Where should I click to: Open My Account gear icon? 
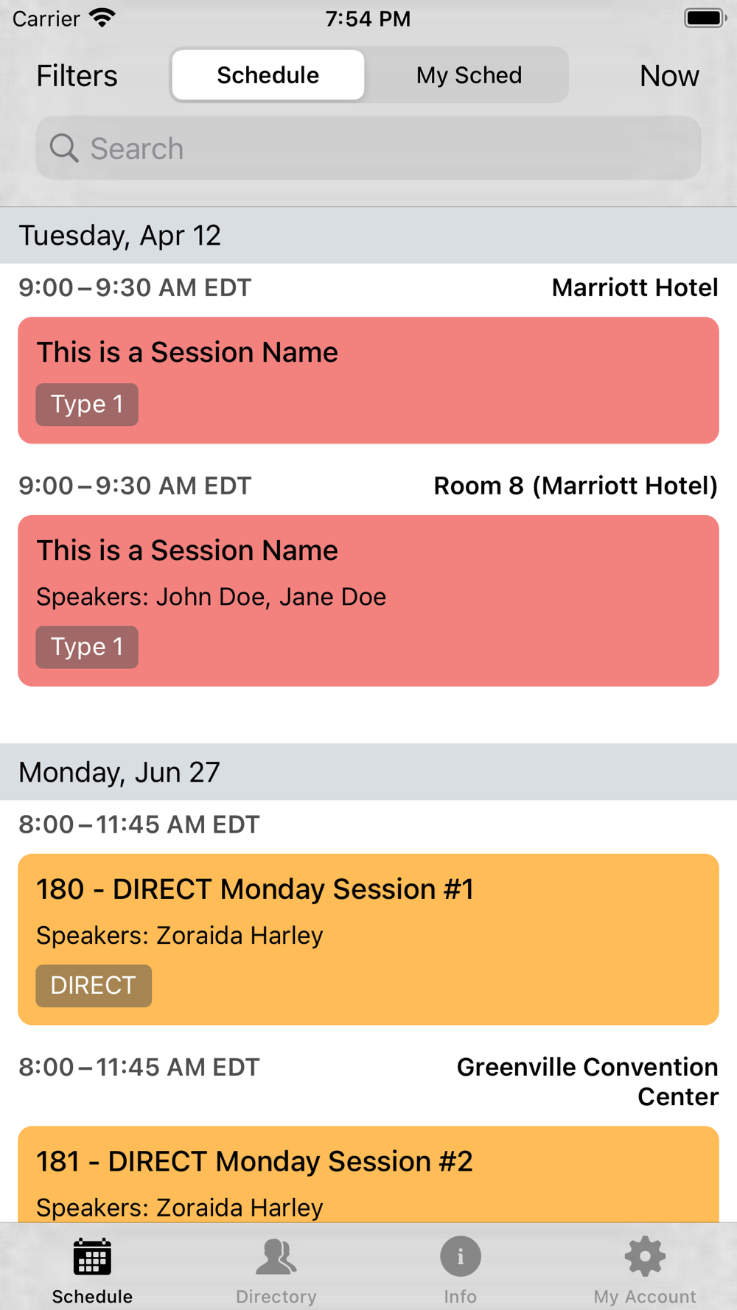click(x=645, y=1257)
